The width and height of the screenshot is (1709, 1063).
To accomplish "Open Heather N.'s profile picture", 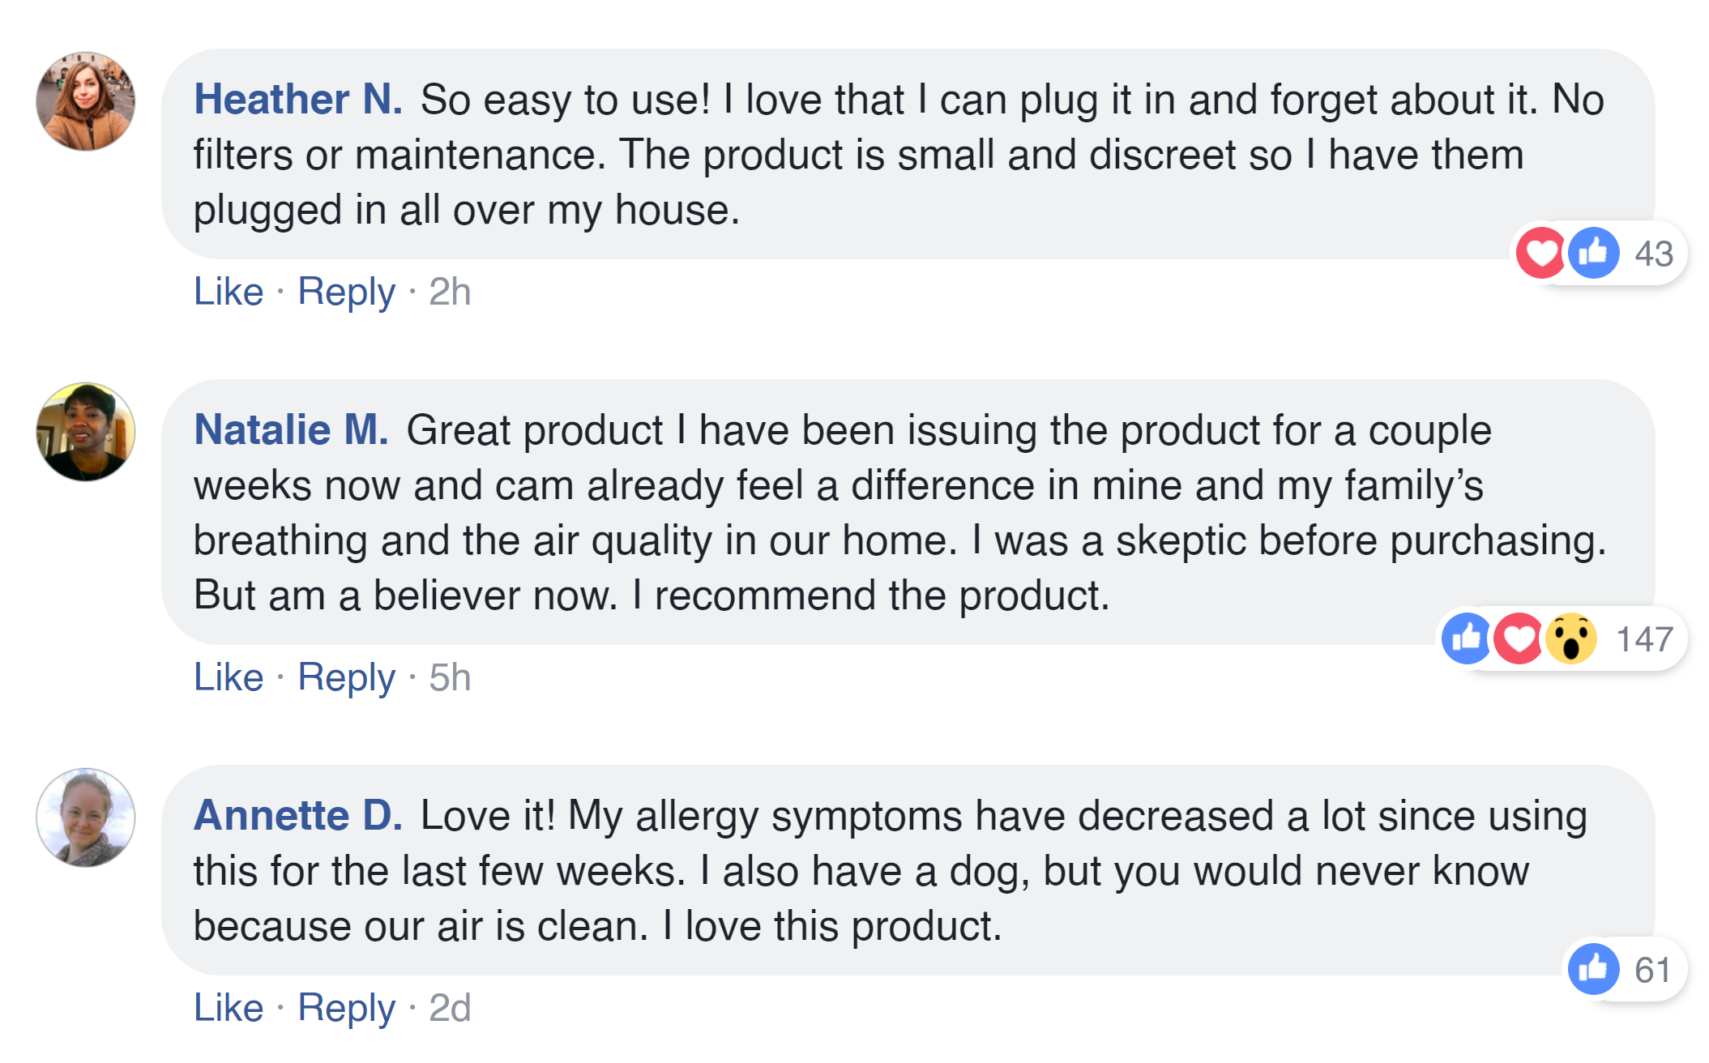I will click(x=86, y=102).
